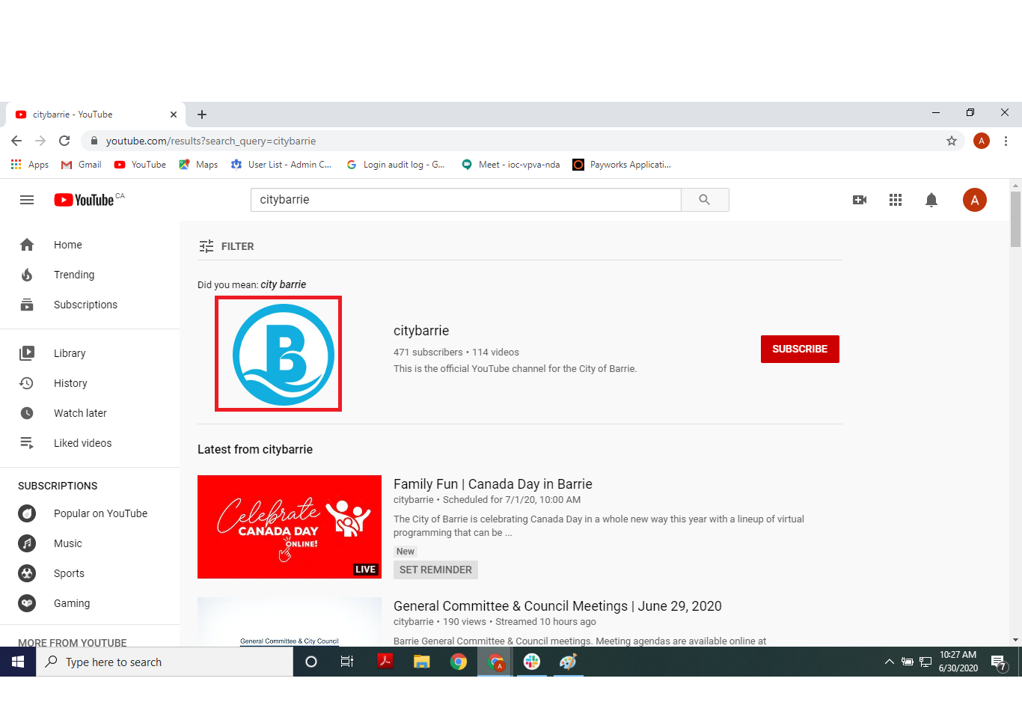Select the citybarrie - YouTube tab

click(x=95, y=115)
